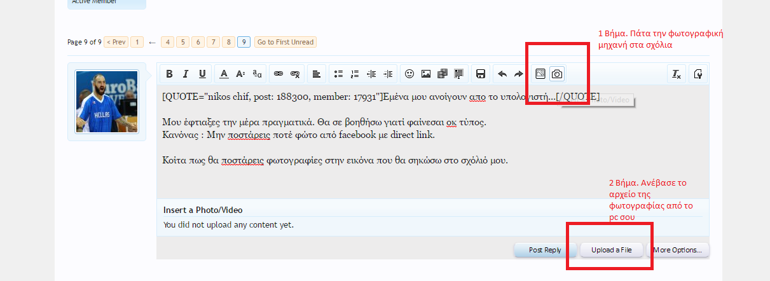770x281 pixels.
Task: Click the remove formatting icon
Action: pos(677,74)
